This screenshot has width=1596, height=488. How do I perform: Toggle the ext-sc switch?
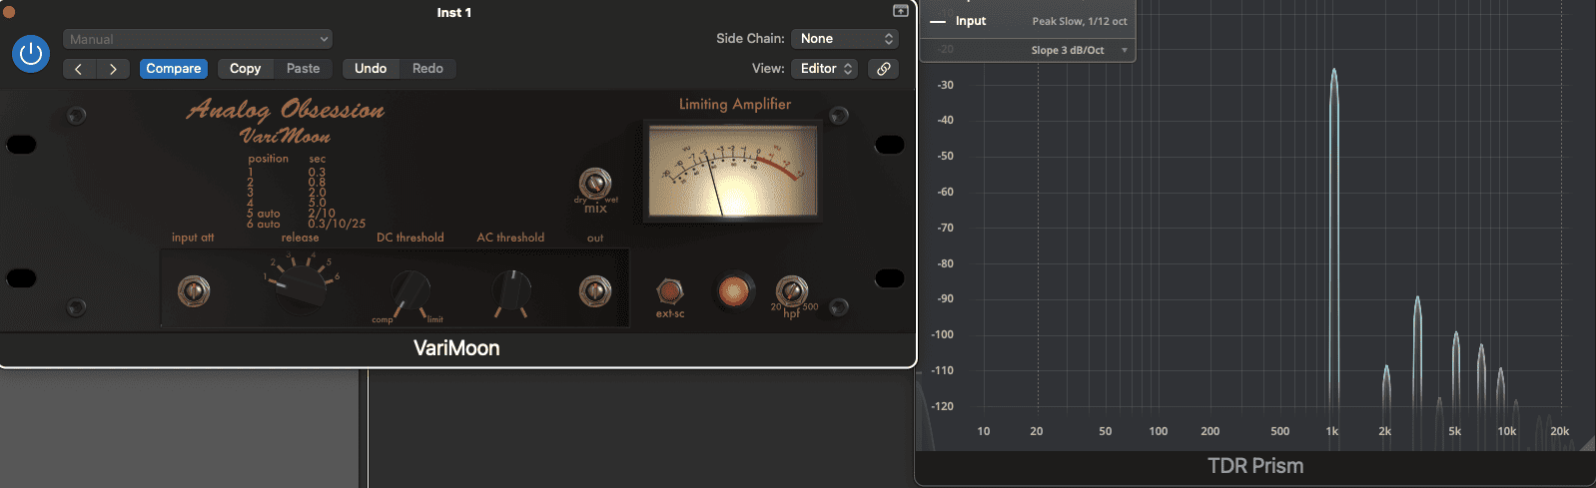[669, 291]
